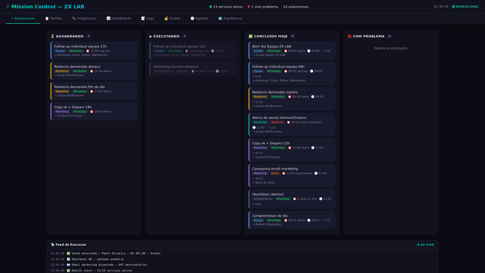Open the Copy IA + Disparo 12h card
This screenshot has height=273, width=485.
point(292,150)
